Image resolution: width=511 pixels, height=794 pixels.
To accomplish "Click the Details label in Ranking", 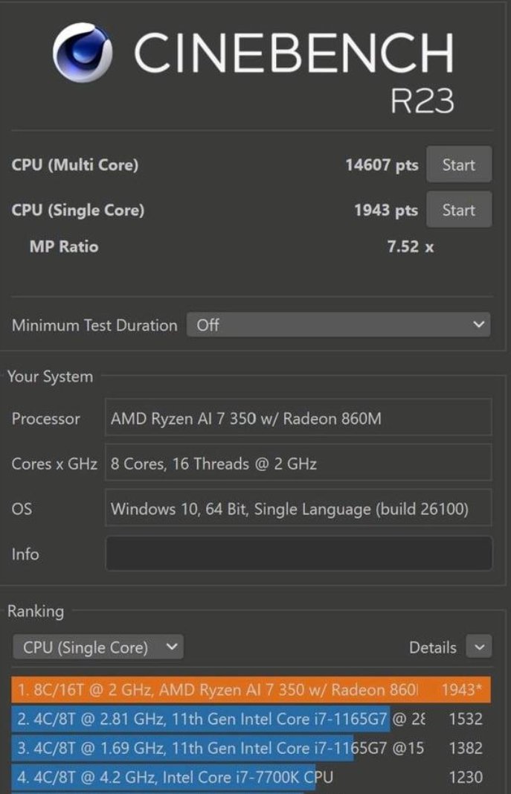I will (x=433, y=647).
